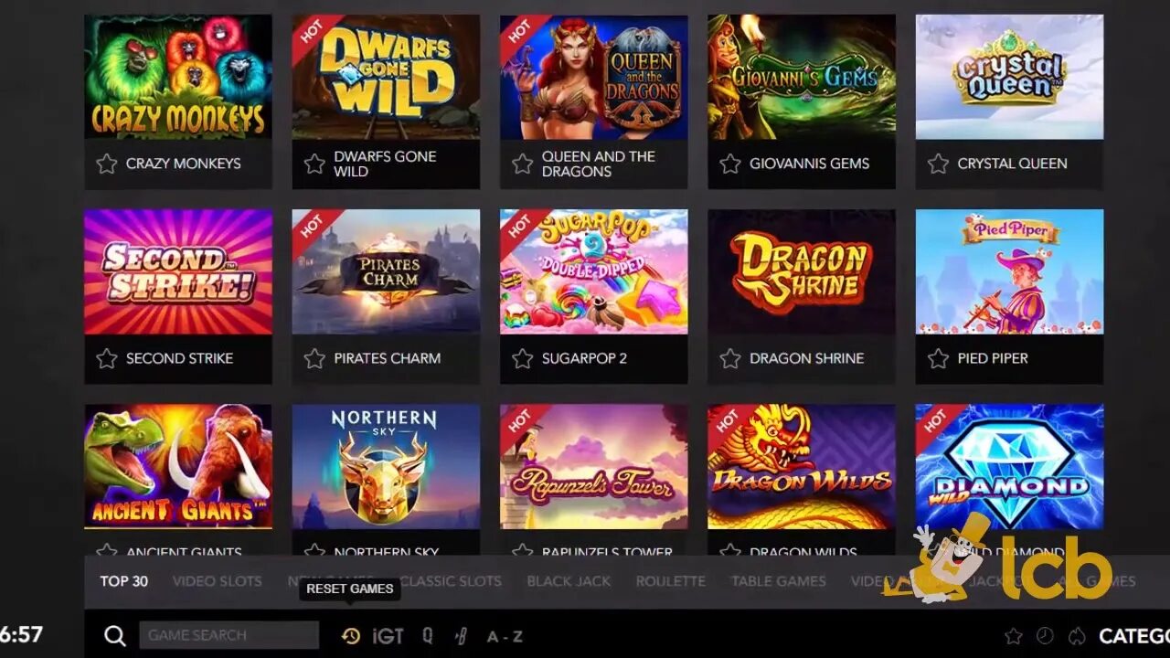Toggle the star beside Pied Piper
This screenshot has height=658, width=1170.
coord(938,358)
